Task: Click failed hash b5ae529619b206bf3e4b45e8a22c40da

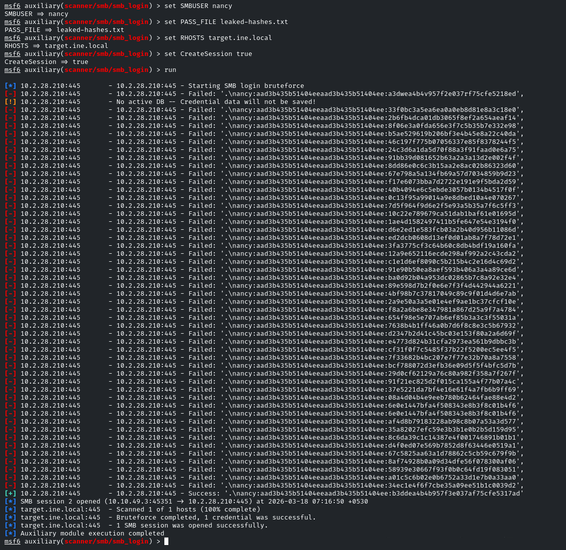Action: tap(452, 133)
